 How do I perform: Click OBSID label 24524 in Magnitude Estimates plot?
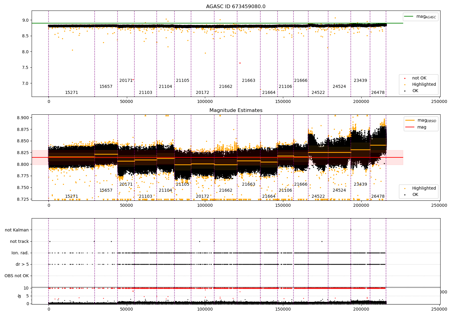[x=339, y=190]
